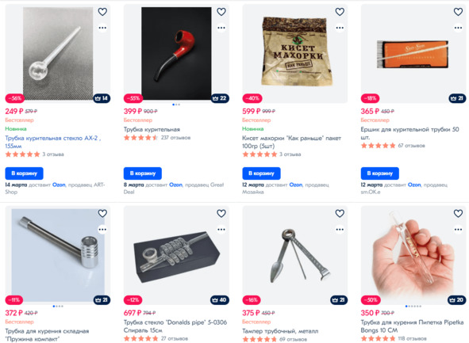Open Ozon delivery link under red pipe

(175, 185)
